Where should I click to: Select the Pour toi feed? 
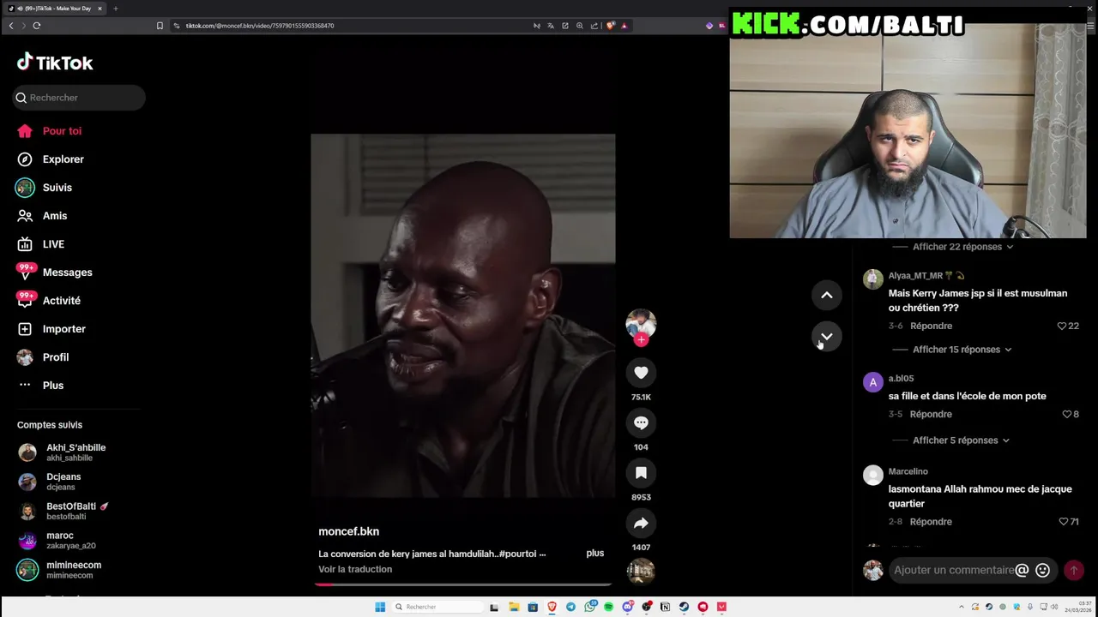(x=51, y=131)
